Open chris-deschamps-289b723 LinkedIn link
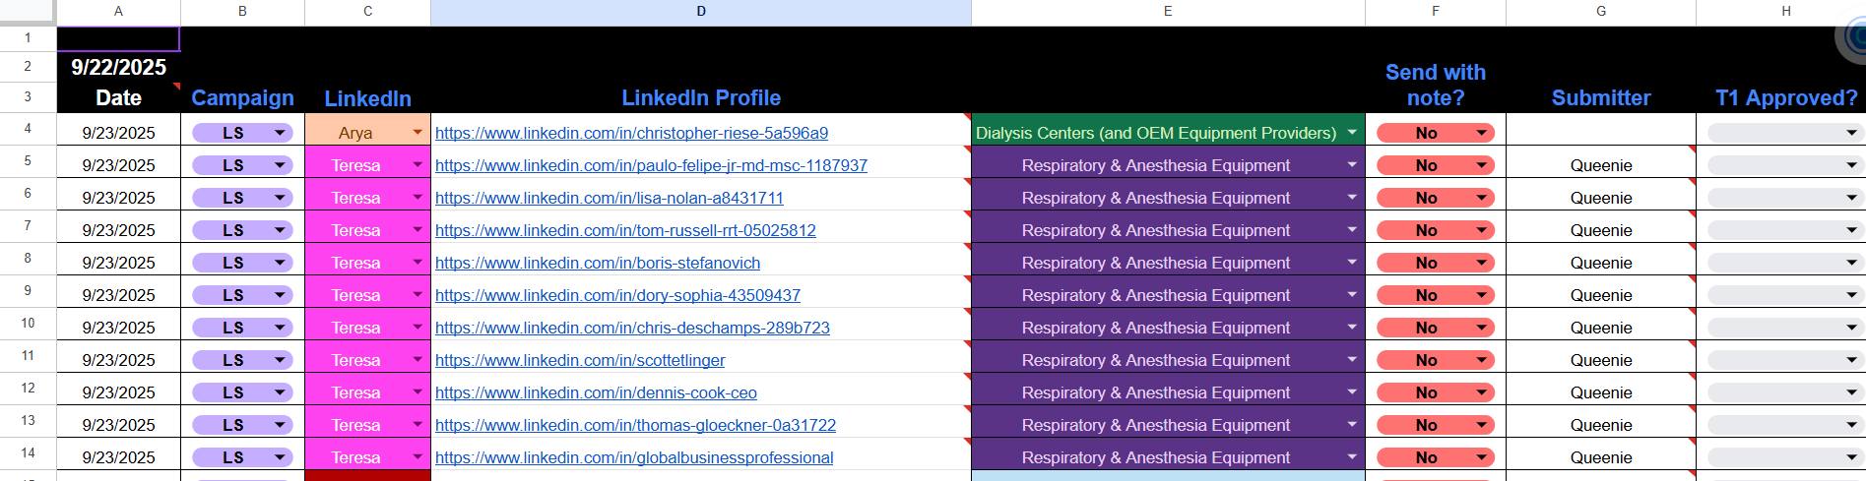This screenshot has height=481, width=1866. tap(632, 328)
